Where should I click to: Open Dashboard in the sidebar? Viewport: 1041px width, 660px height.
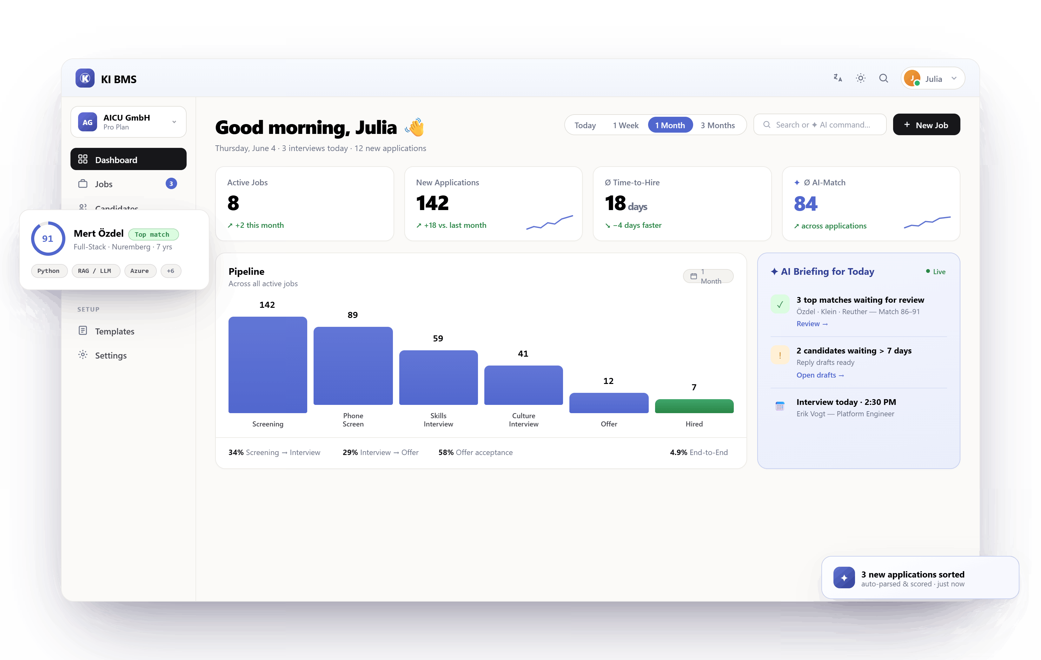[129, 160]
